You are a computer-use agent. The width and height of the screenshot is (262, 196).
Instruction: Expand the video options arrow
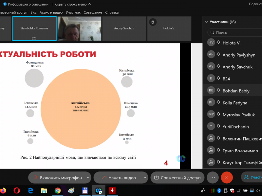pyautogui.click(x=145, y=178)
